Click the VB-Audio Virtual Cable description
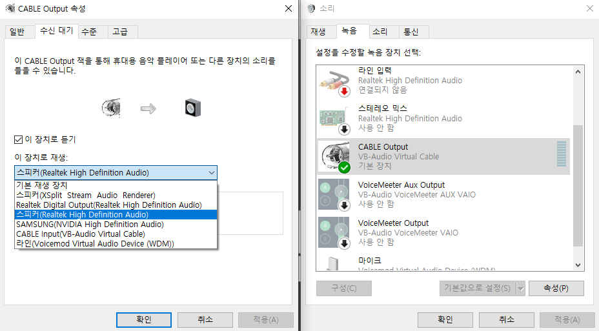 398,157
